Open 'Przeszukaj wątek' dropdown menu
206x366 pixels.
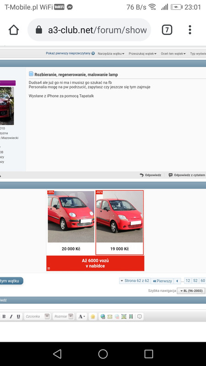142,54
